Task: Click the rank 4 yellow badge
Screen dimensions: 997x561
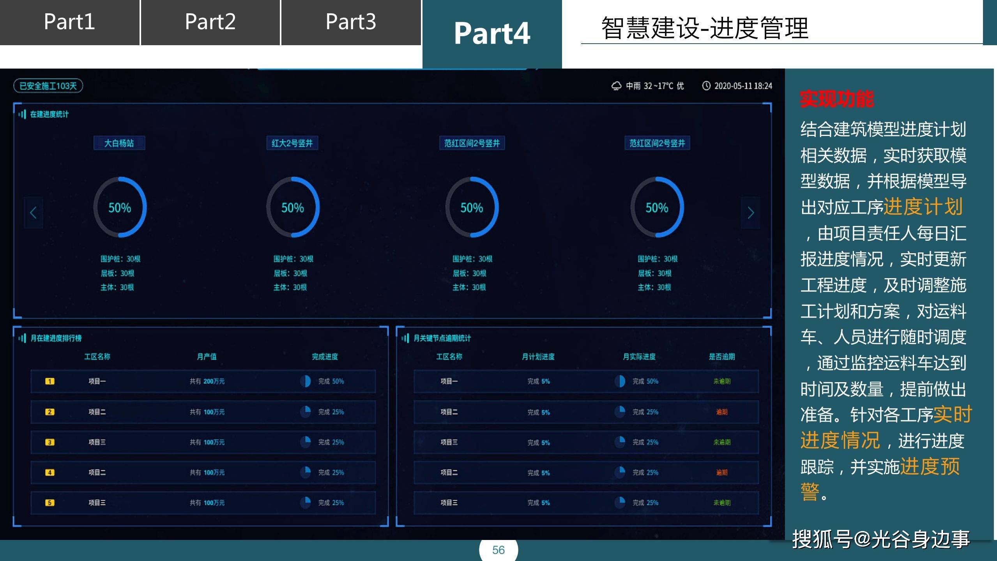Action: [50, 472]
